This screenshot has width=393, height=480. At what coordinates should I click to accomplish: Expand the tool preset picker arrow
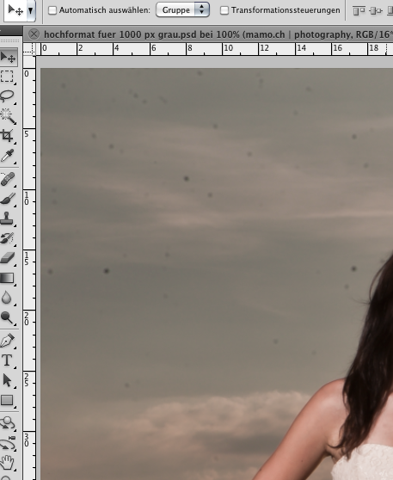31,10
